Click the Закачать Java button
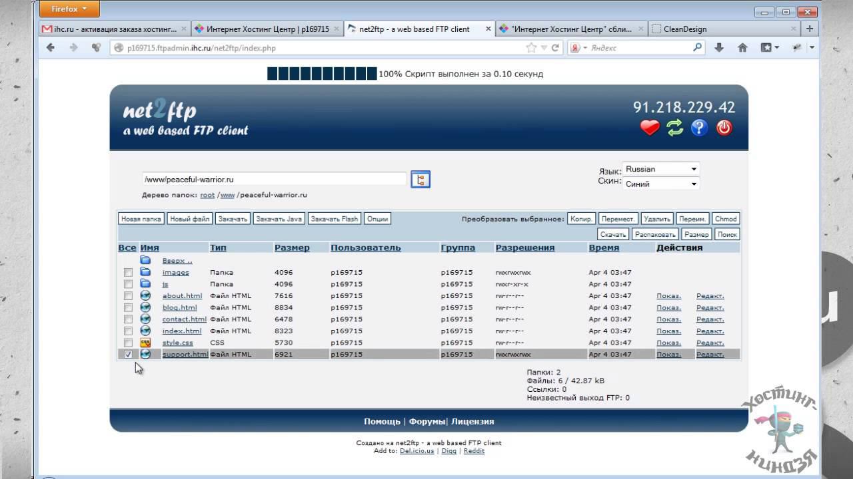 [x=280, y=218]
